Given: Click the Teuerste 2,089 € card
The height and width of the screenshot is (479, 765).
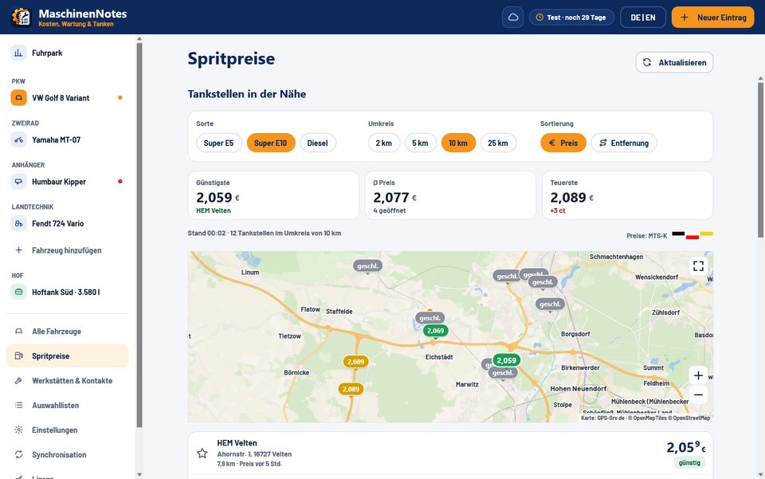Looking at the screenshot, I should (x=627, y=195).
